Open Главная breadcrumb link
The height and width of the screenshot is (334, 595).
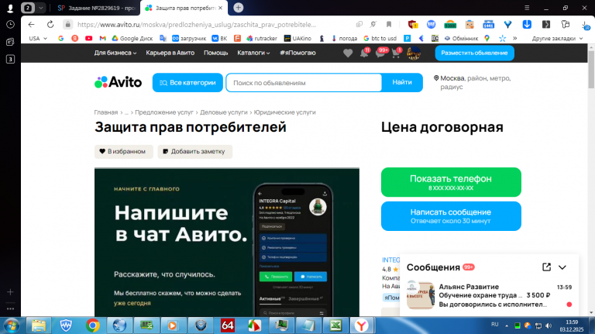point(106,112)
